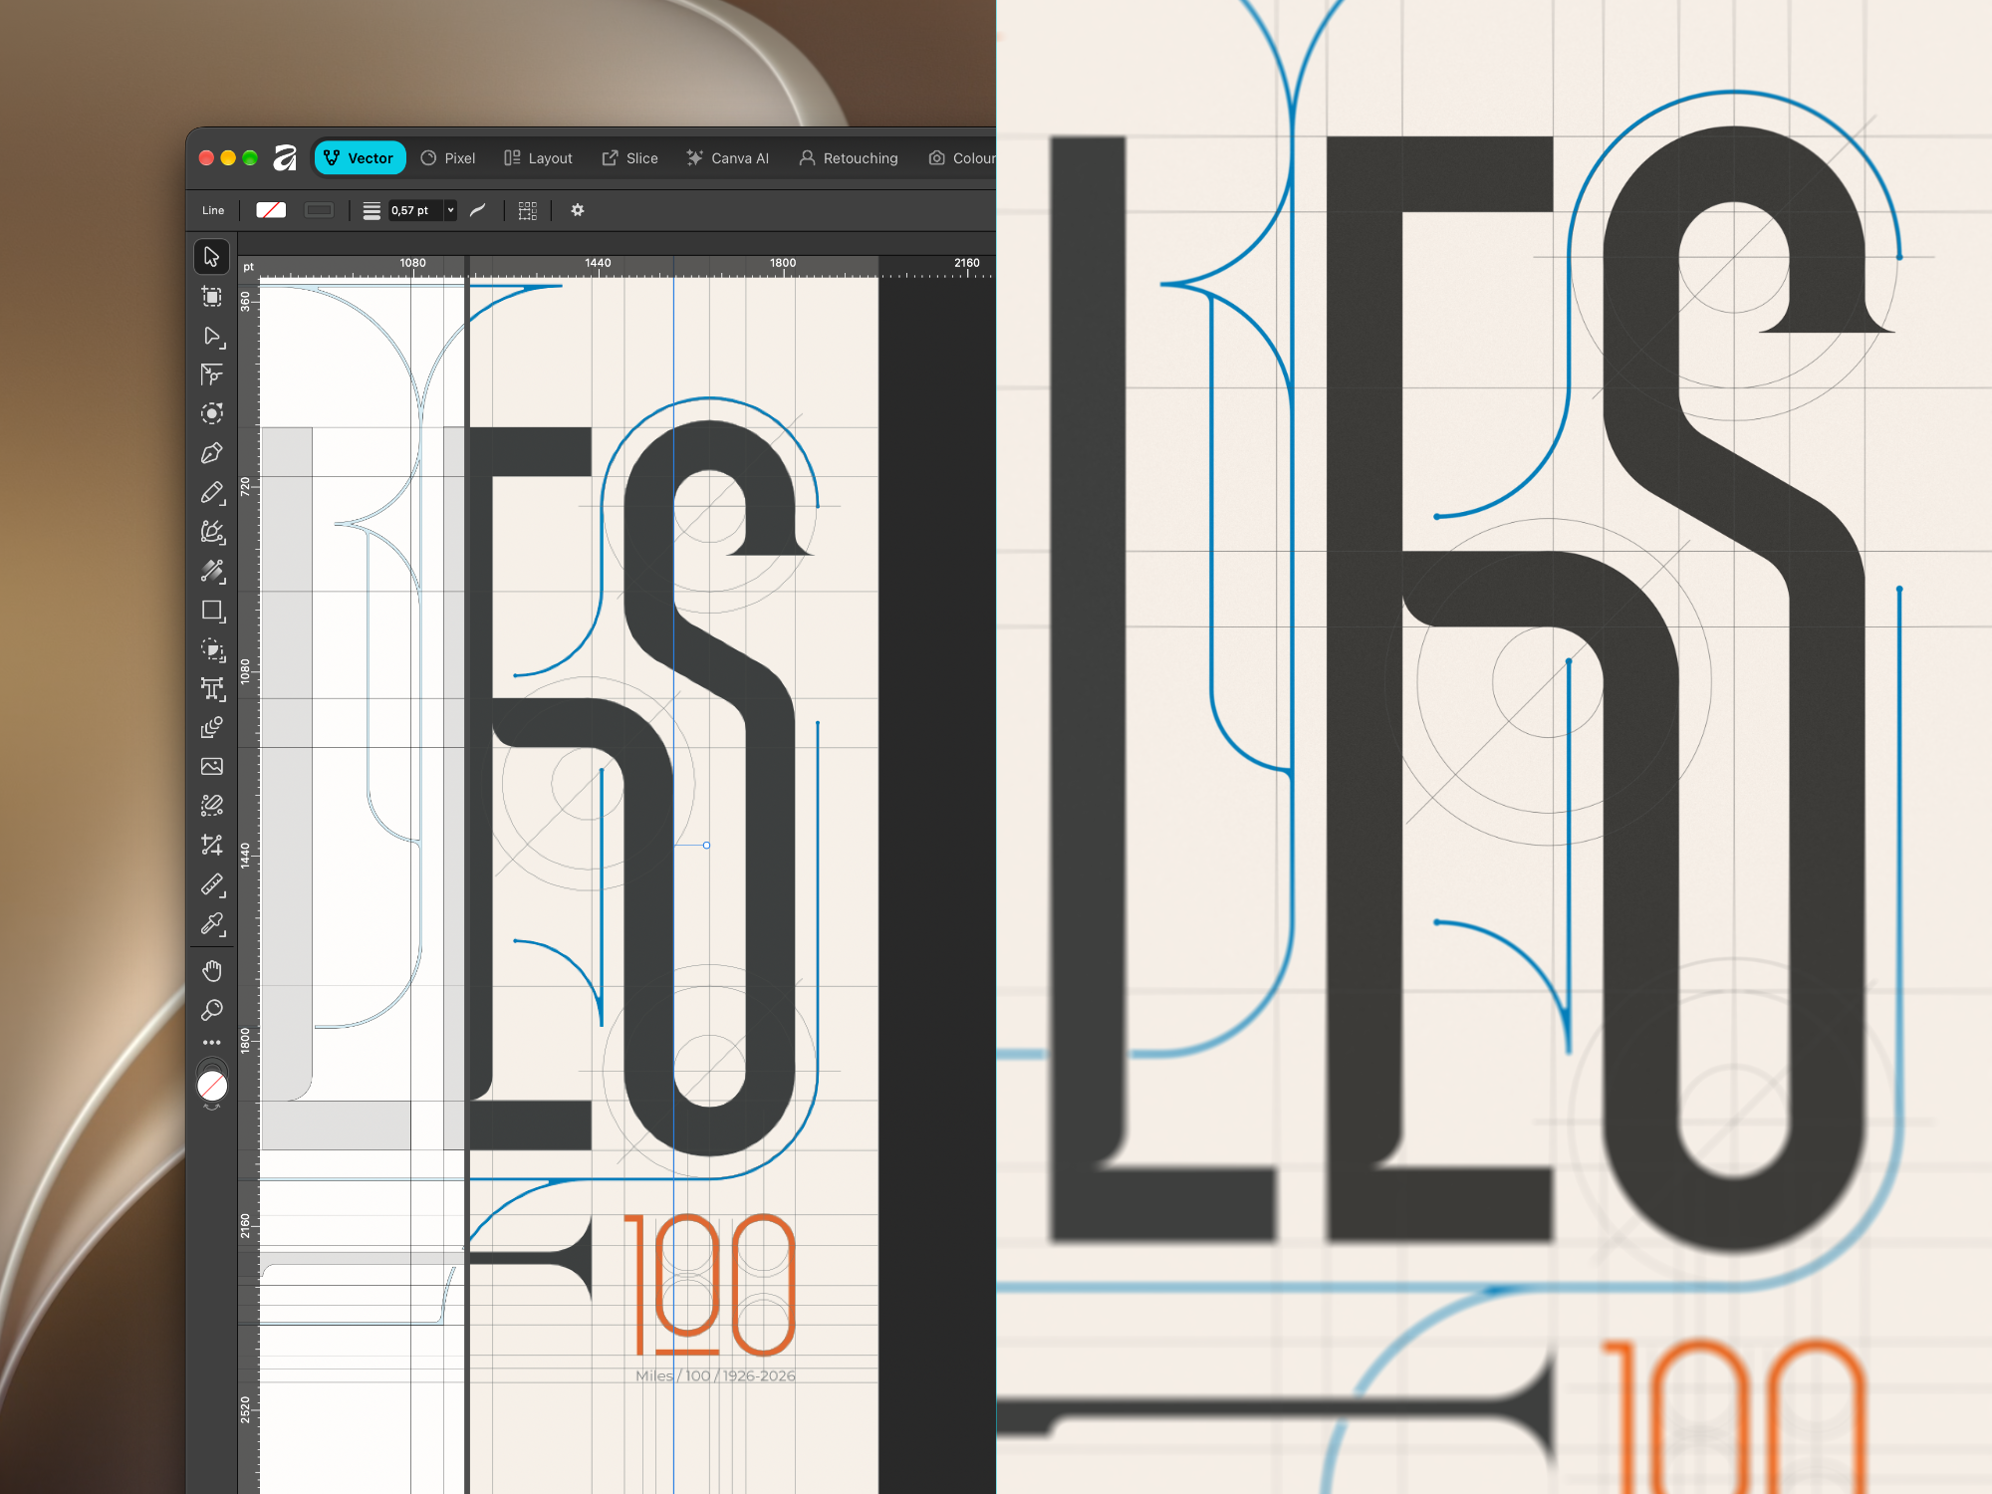Select the Pen tool
Image resolution: width=1992 pixels, height=1494 pixels.
pos(211,453)
